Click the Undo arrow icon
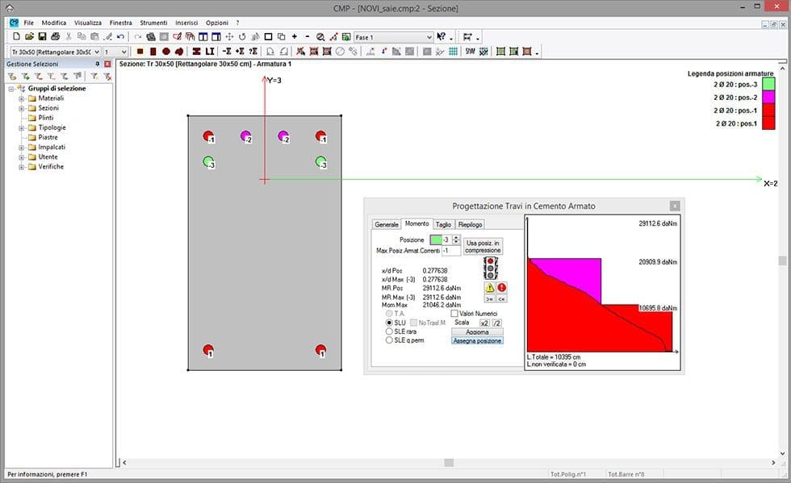 [x=120, y=37]
